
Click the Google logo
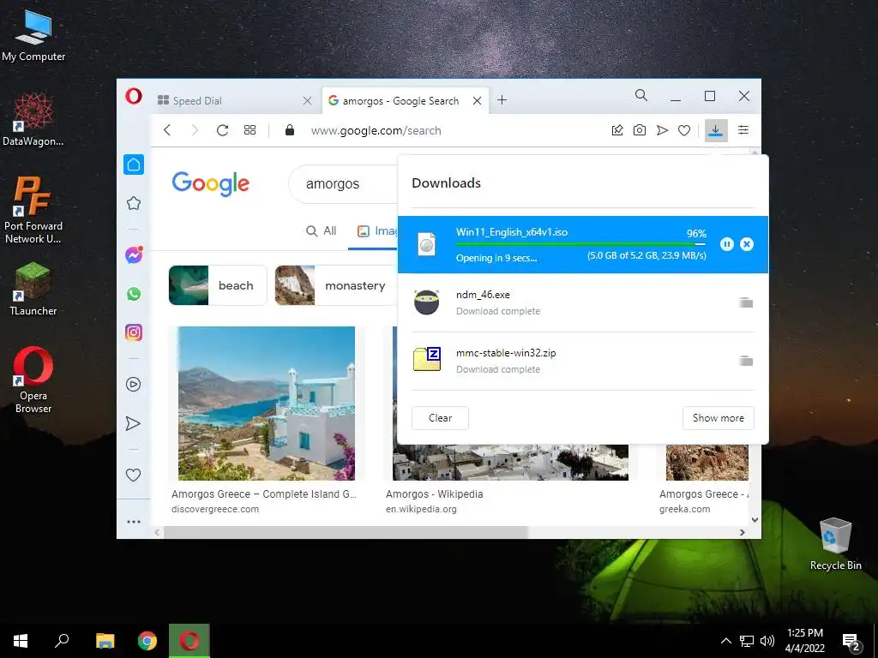tap(211, 183)
